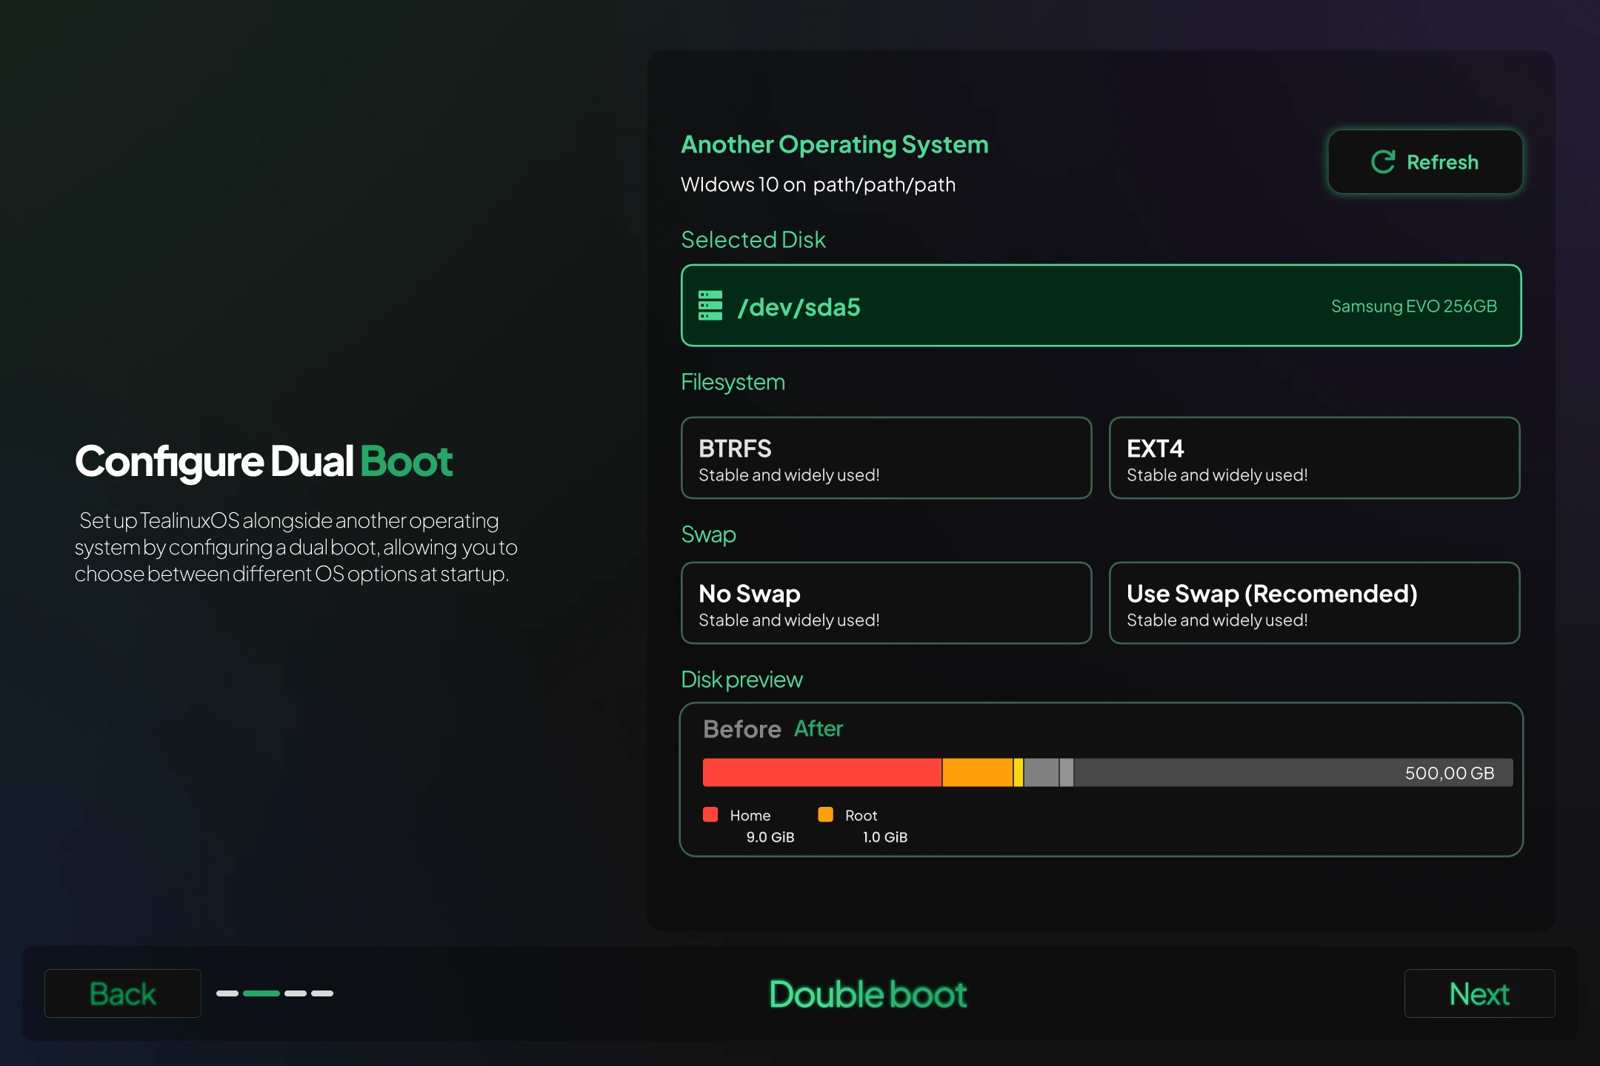The image size is (1600, 1066).
Task: Click the Home red legend square
Action: [x=710, y=814]
